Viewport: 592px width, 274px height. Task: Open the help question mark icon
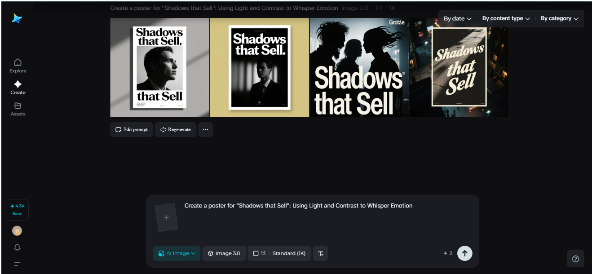click(x=575, y=259)
